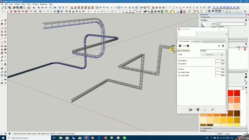This screenshot has height=140, width=249.
Task: Select the Circle tool
Action: pos(2,35)
